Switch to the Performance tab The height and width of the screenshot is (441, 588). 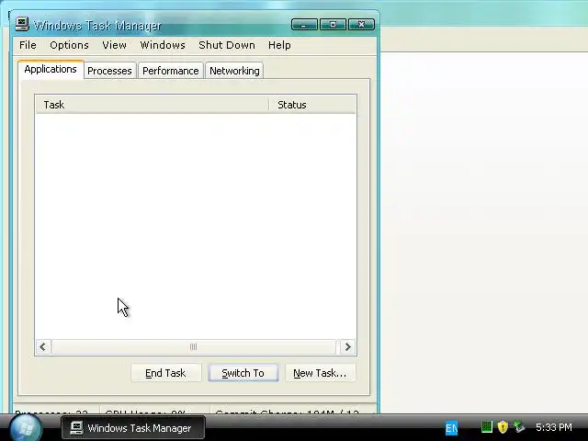click(171, 71)
